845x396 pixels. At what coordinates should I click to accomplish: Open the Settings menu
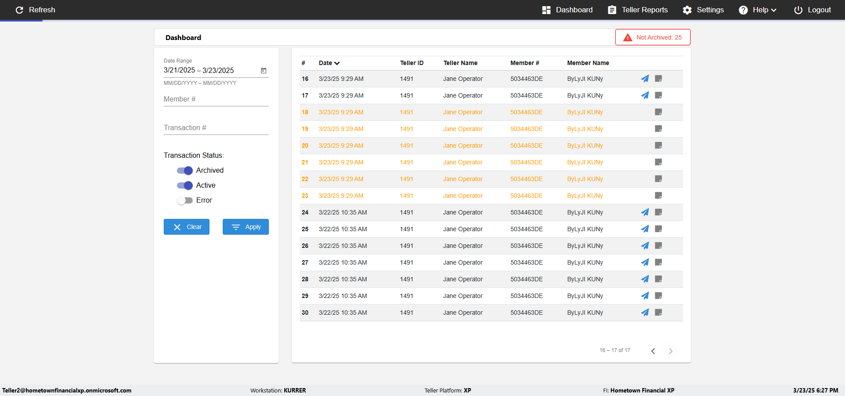(703, 10)
